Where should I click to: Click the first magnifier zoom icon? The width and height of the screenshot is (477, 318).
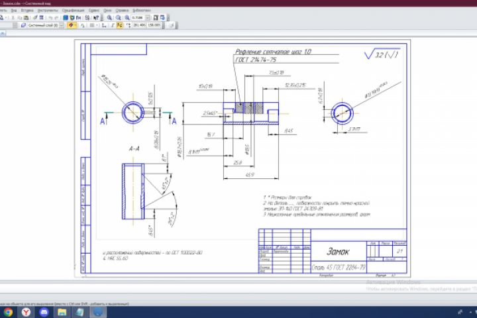[x=109, y=18]
